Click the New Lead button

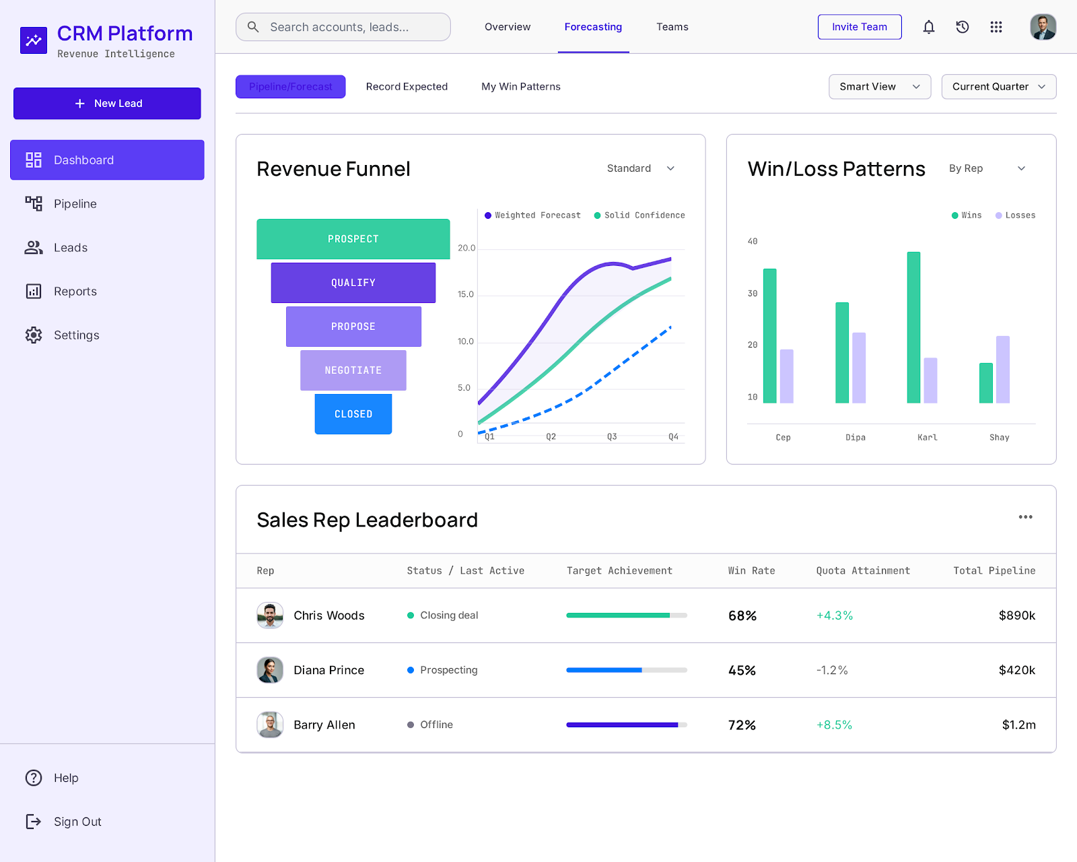tap(107, 104)
